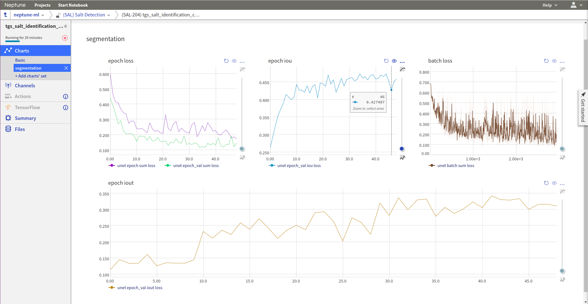Click '+ Add charts' set' link
Screen dimensions: 588x304
(31, 76)
